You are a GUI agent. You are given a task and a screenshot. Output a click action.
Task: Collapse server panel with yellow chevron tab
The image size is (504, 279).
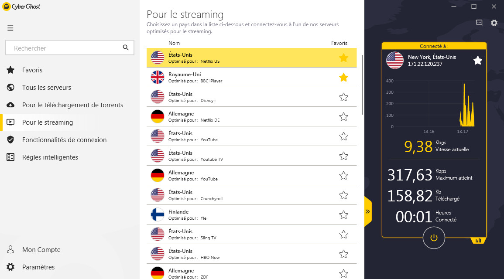coord(368,211)
